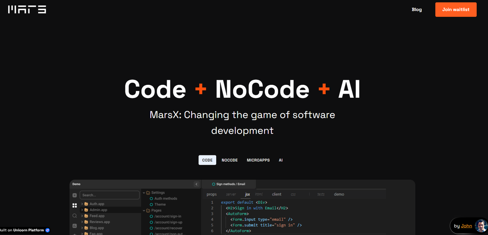
Task: Click the MARS logo in header
Action: 27,9
